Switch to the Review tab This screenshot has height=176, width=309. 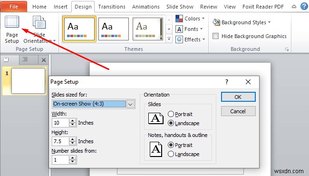tap(209, 7)
